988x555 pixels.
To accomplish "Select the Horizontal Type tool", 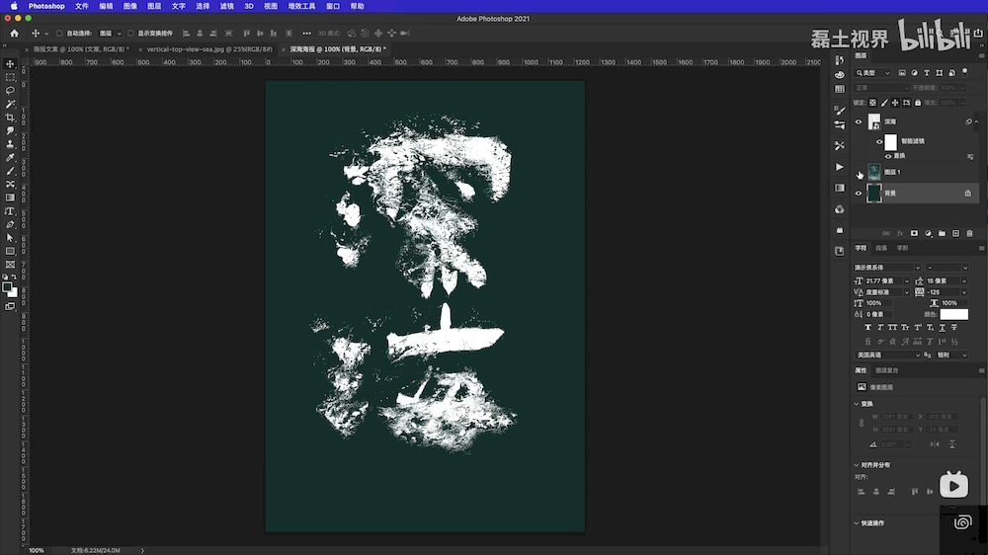I will [10, 211].
